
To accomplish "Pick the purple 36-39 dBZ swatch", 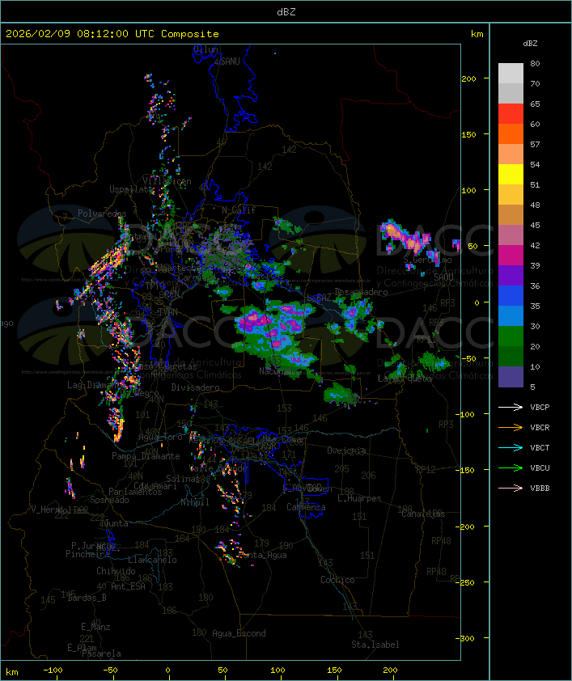I will pos(511,276).
